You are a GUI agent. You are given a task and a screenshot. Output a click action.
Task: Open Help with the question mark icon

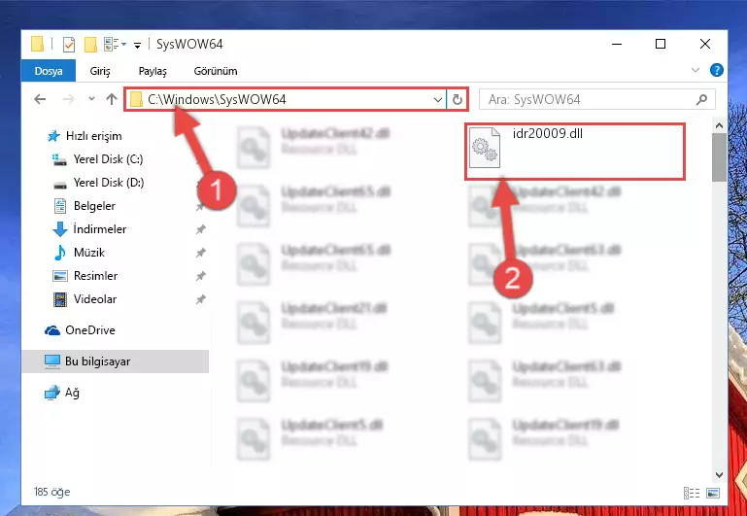(x=716, y=71)
